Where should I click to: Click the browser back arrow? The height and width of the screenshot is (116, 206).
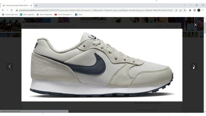coord(3,10)
